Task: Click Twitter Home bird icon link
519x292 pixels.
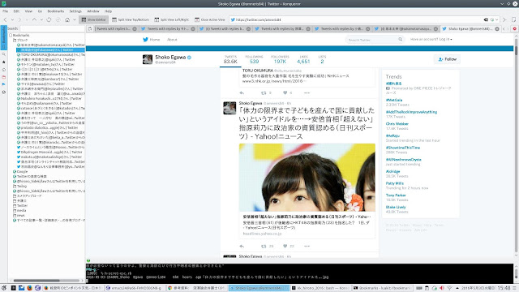Action: (152, 40)
